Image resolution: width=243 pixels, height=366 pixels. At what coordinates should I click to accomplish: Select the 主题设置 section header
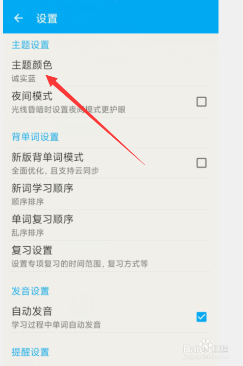pos(31,45)
